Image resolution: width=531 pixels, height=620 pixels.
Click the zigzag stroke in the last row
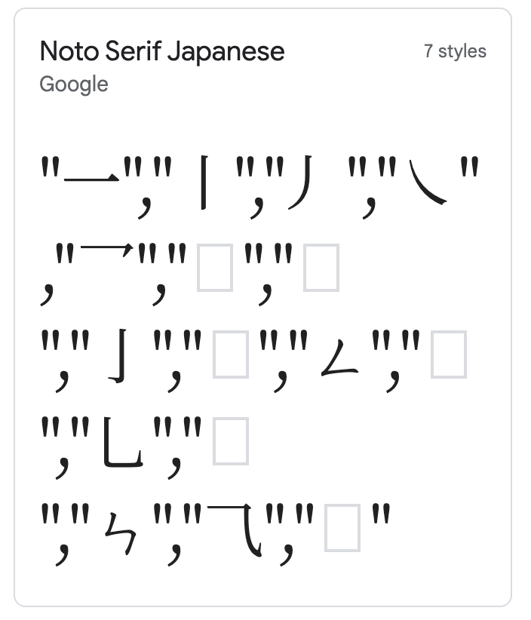(x=121, y=533)
